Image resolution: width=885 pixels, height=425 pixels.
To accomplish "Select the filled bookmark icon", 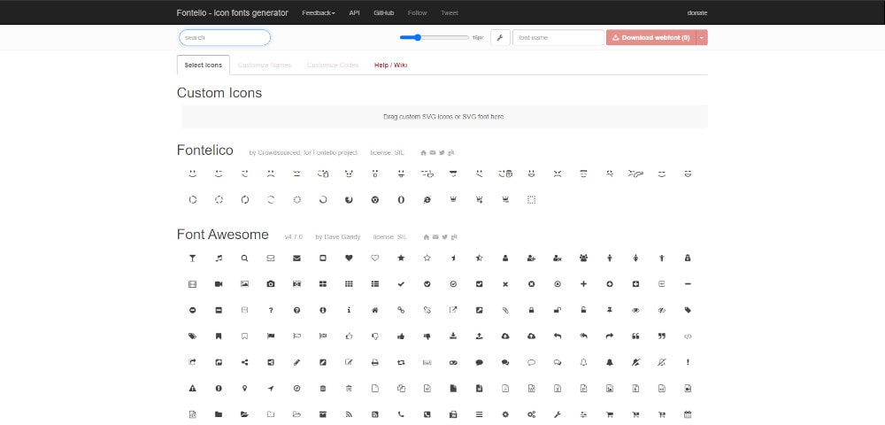I will pyautogui.click(x=219, y=336).
